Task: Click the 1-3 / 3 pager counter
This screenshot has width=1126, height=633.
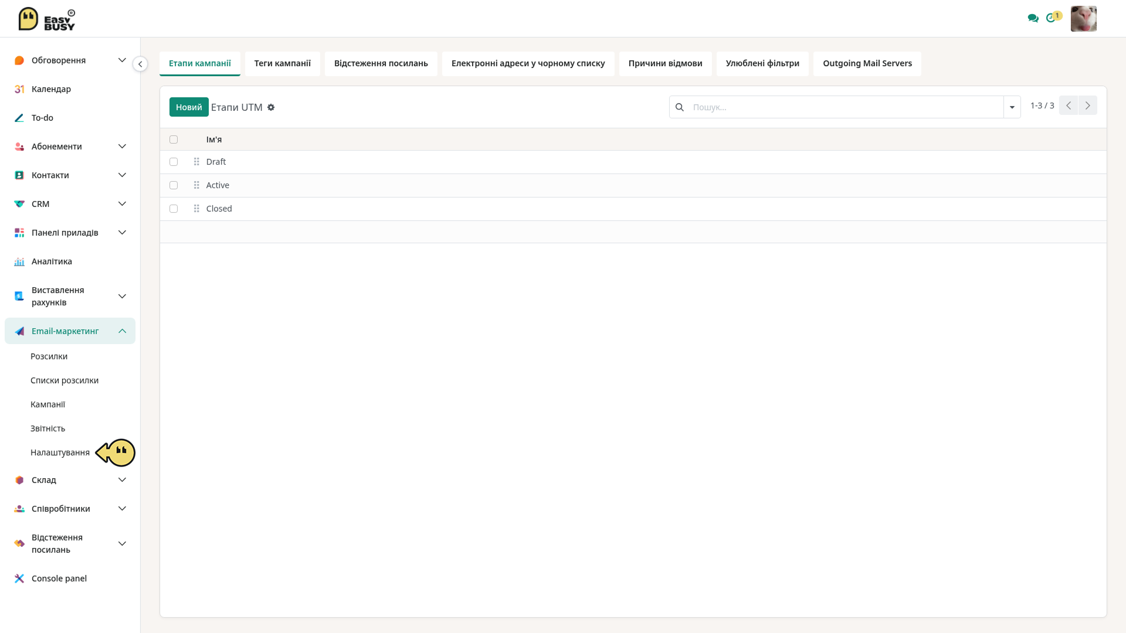Action: [x=1042, y=105]
